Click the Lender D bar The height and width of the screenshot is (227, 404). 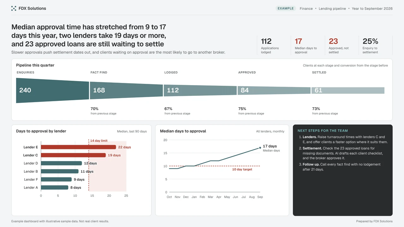click(x=62, y=163)
